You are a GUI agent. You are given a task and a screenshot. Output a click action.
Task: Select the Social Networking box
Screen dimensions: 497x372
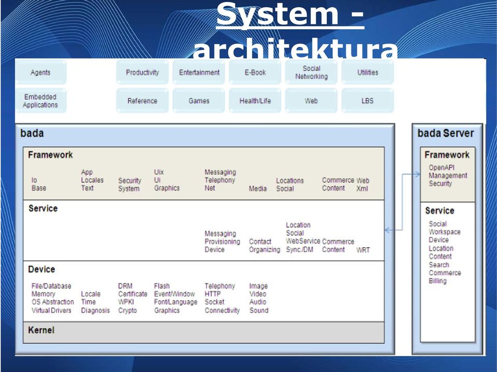(x=311, y=73)
